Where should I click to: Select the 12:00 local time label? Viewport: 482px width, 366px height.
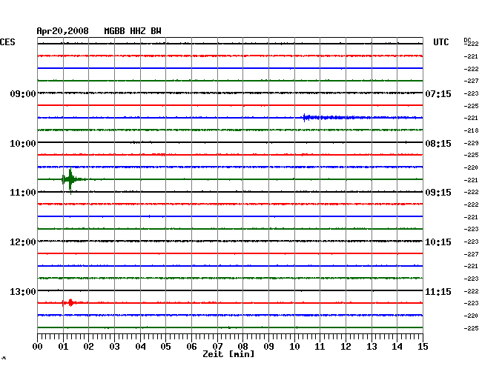(x=23, y=242)
